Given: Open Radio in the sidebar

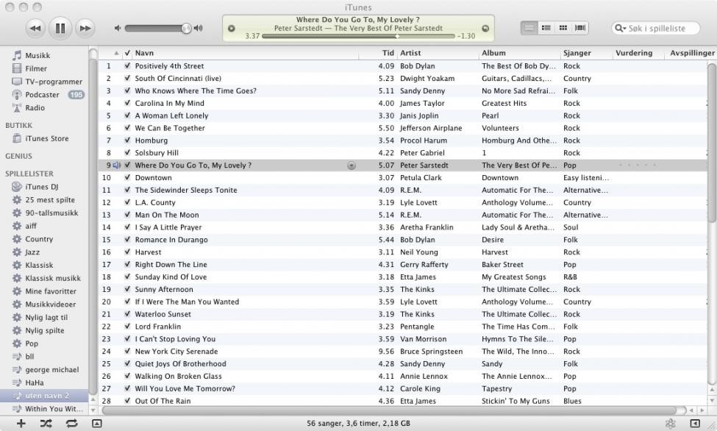Looking at the screenshot, I should (x=35, y=107).
